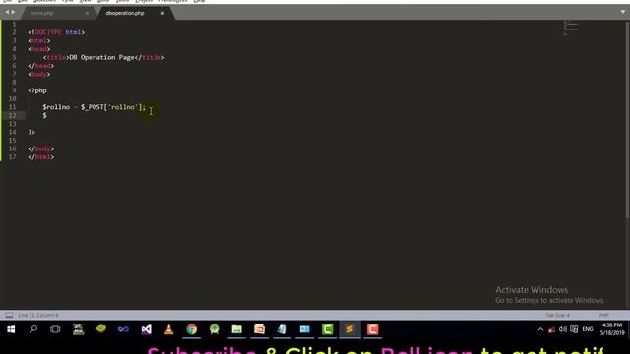Switch to PowerPoint in taskbar
630x354 pixels.
[259, 329]
